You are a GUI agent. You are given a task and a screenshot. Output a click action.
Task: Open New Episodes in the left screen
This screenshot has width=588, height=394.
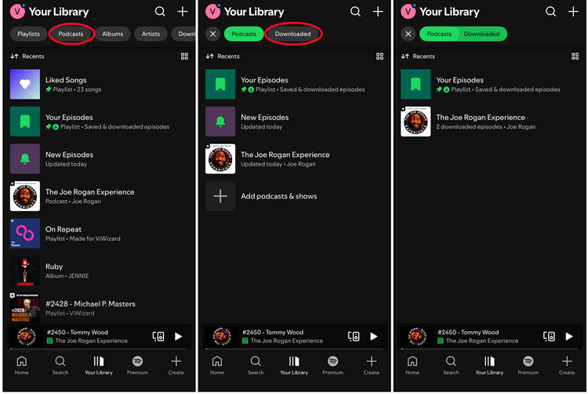point(99,159)
